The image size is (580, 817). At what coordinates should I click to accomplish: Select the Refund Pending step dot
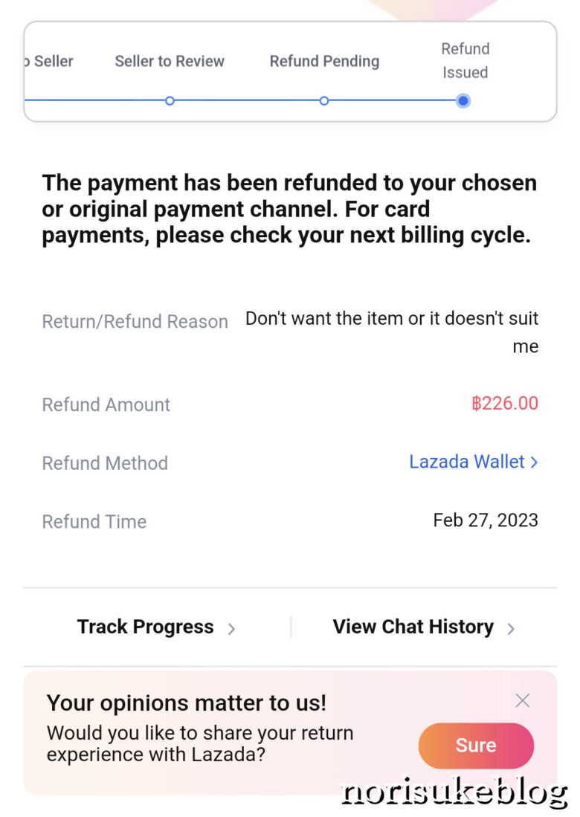pyautogui.click(x=324, y=100)
